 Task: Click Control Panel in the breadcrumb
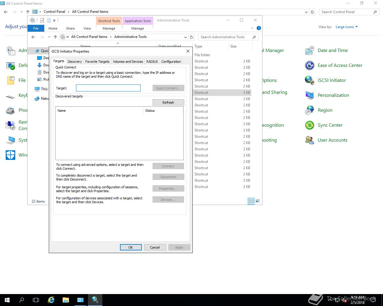[54, 12]
